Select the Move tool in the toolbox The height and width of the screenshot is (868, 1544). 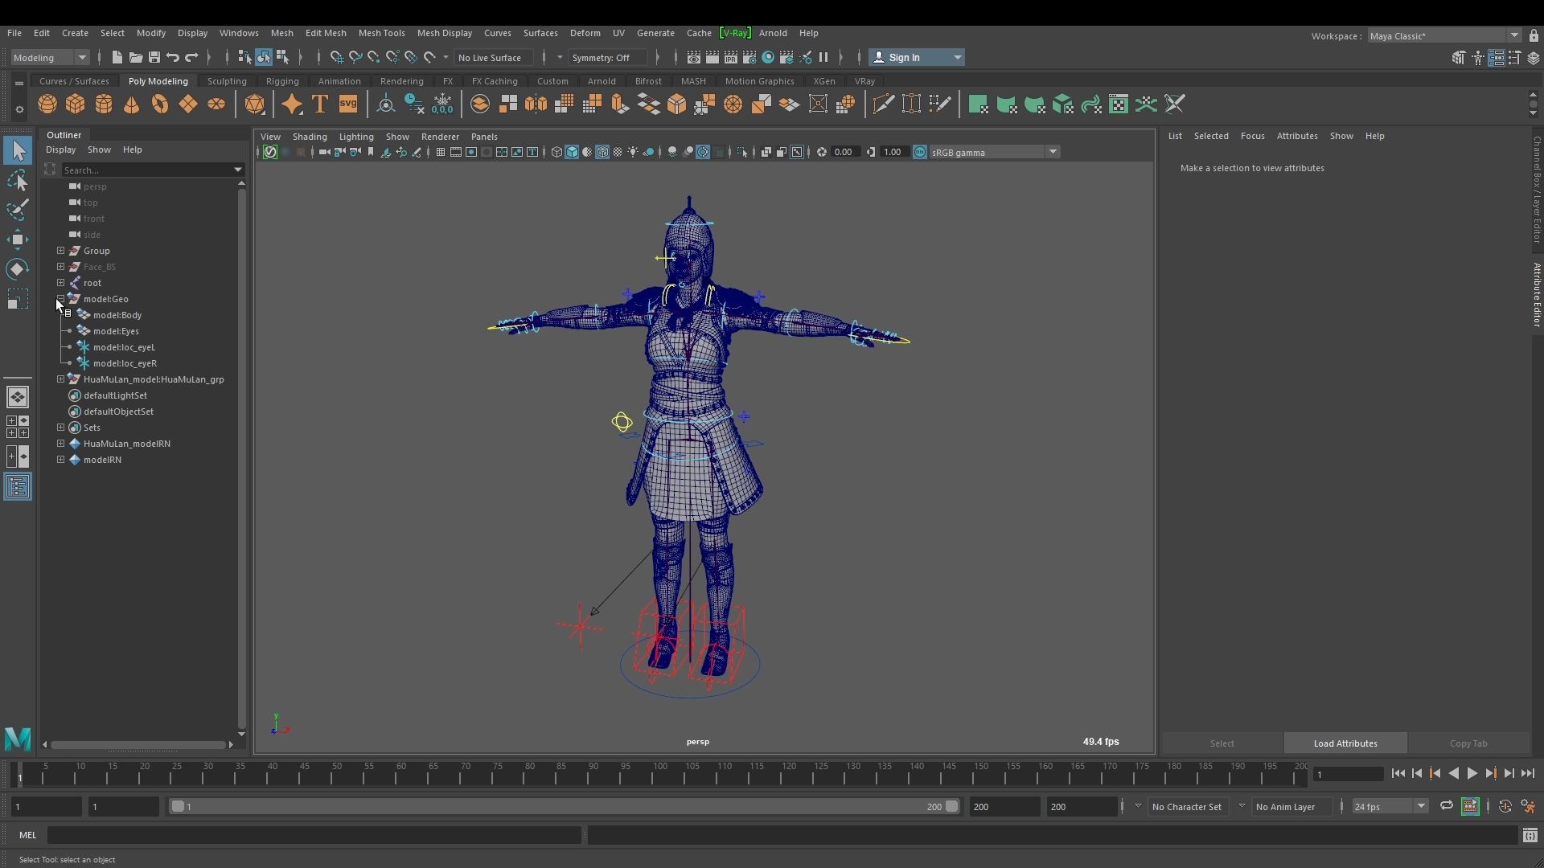(18, 239)
